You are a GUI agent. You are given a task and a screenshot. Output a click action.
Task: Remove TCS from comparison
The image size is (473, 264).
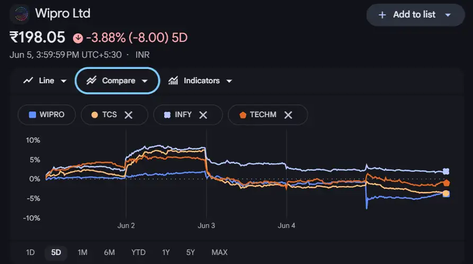(129, 115)
